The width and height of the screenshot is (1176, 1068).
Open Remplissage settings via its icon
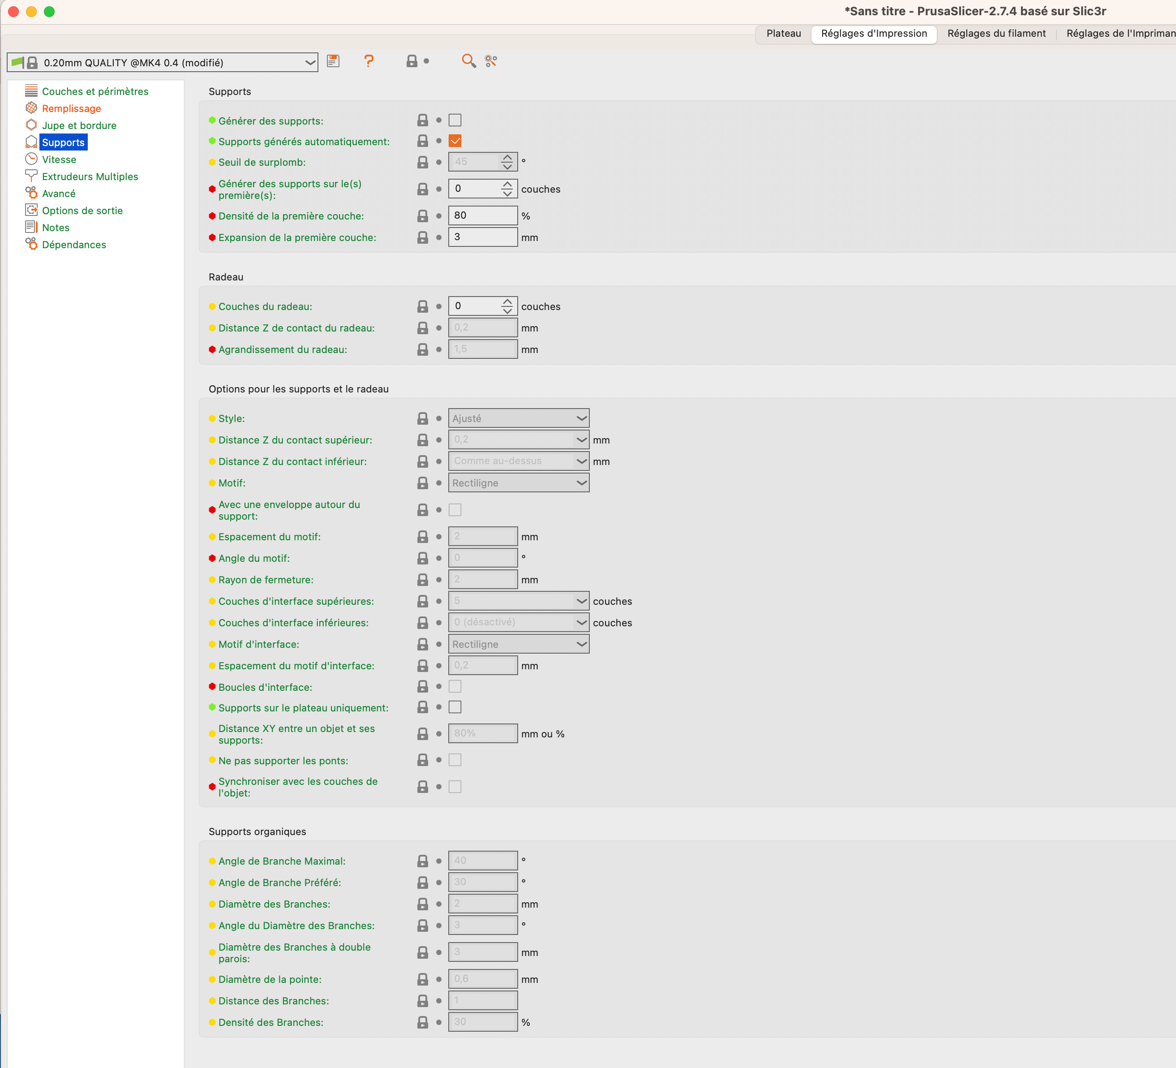[31, 108]
